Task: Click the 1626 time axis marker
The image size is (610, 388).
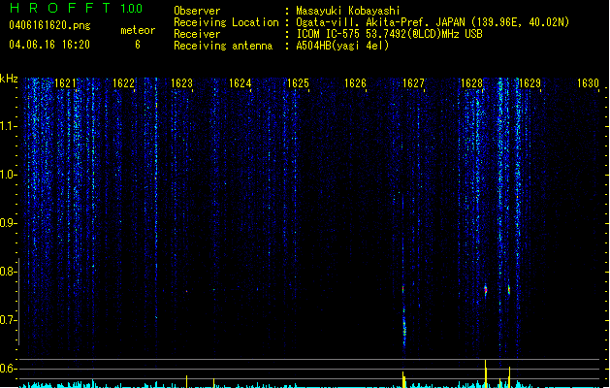Action: coord(356,83)
